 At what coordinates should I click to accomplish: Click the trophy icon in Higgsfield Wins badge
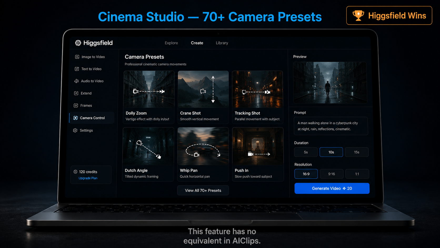pos(358,16)
